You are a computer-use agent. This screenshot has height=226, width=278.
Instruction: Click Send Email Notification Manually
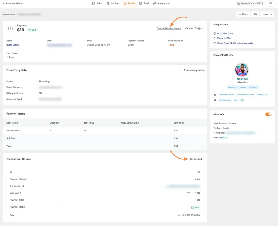click(x=235, y=43)
